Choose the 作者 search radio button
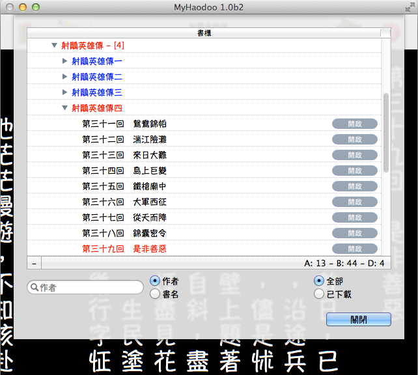Viewport: 418px width, 375px height. click(x=155, y=281)
